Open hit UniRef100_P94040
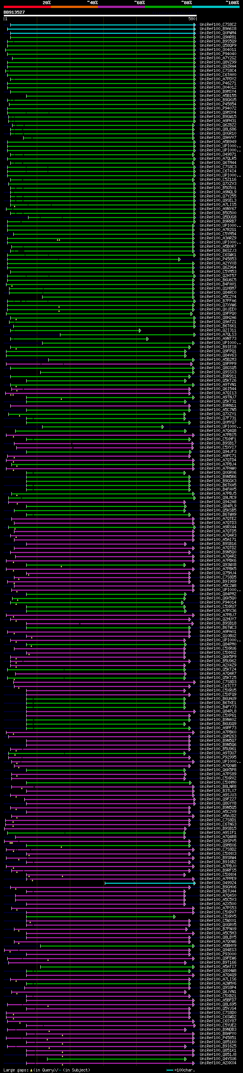The height and width of the screenshot is (1073, 243). pos(218,54)
